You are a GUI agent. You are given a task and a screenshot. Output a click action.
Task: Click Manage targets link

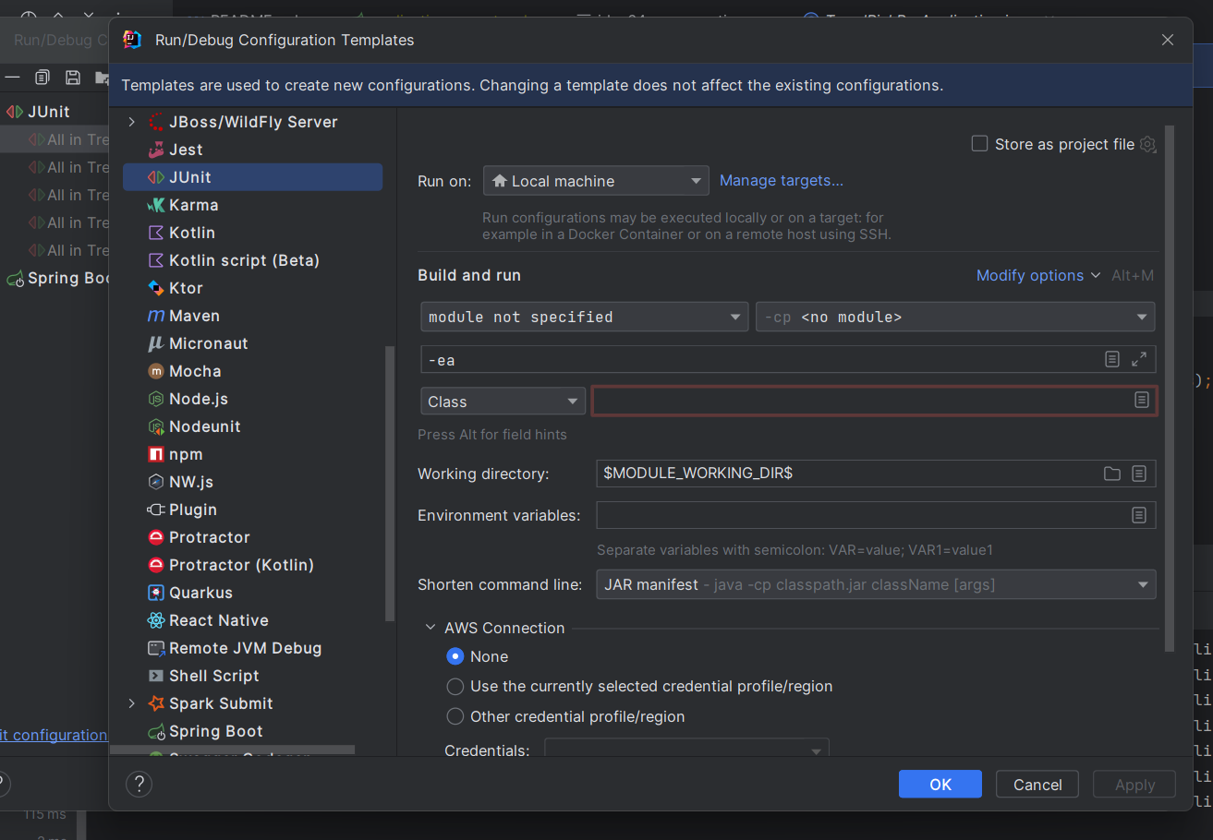coord(782,180)
